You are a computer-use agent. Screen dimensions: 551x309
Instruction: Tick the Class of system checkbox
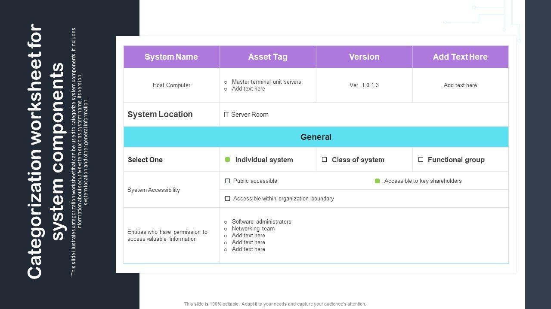[324, 160]
